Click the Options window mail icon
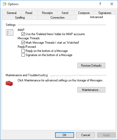 pyautogui.click(x=4, y=4)
